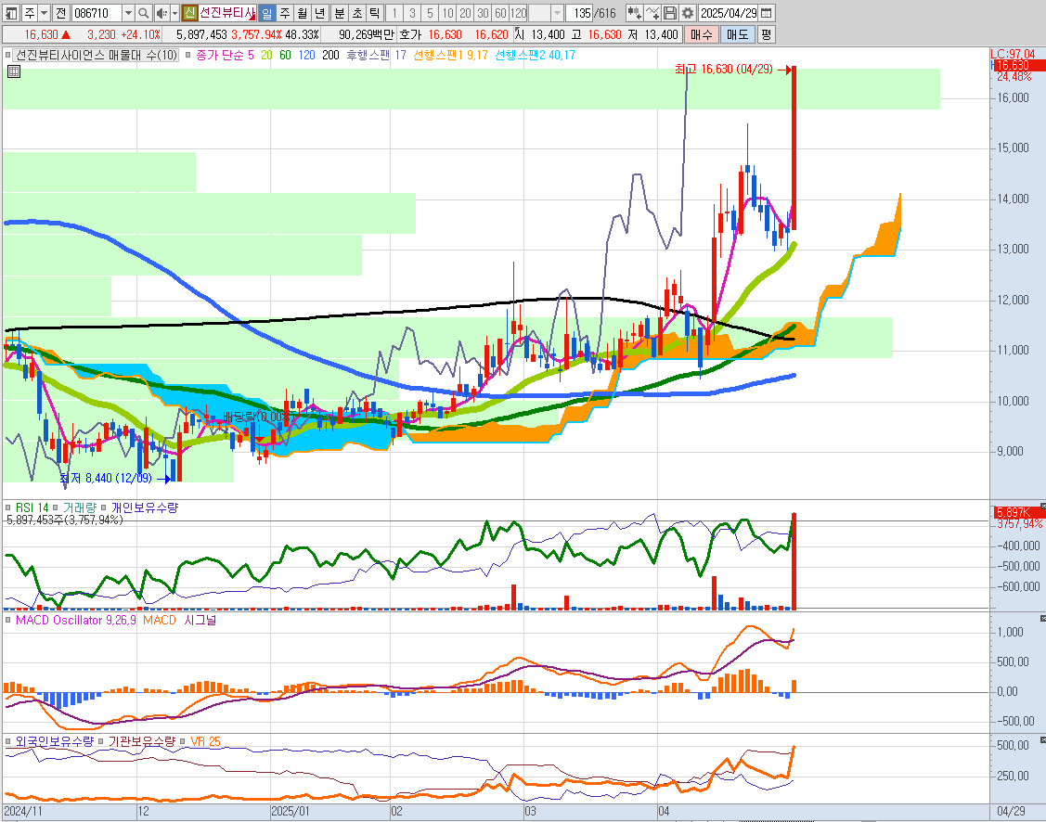Open the 주 market type dropdown arrow

(44, 13)
